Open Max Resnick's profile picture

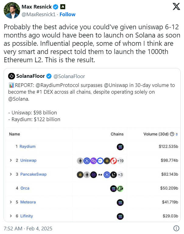[12, 11]
